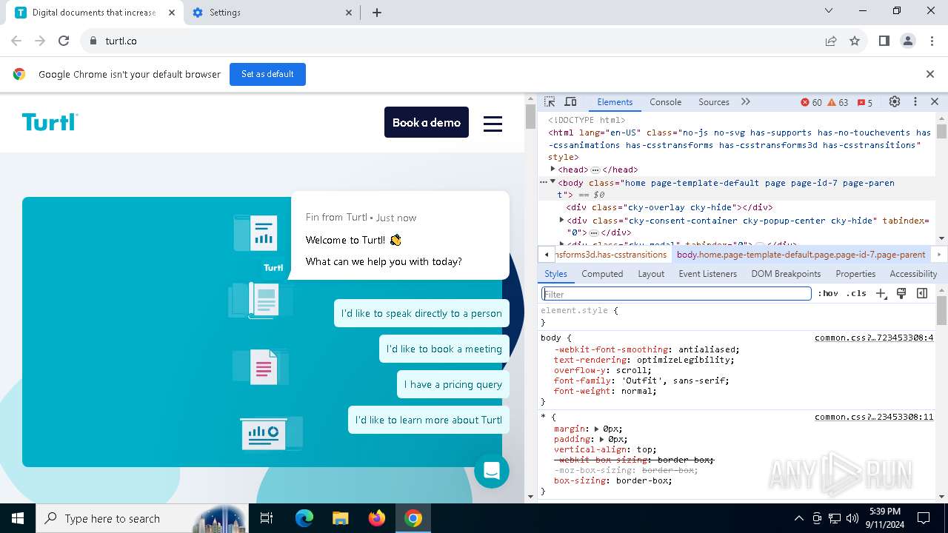Click the warnings count 63 icon
Screen dimensions: 948x533
coord(838,102)
